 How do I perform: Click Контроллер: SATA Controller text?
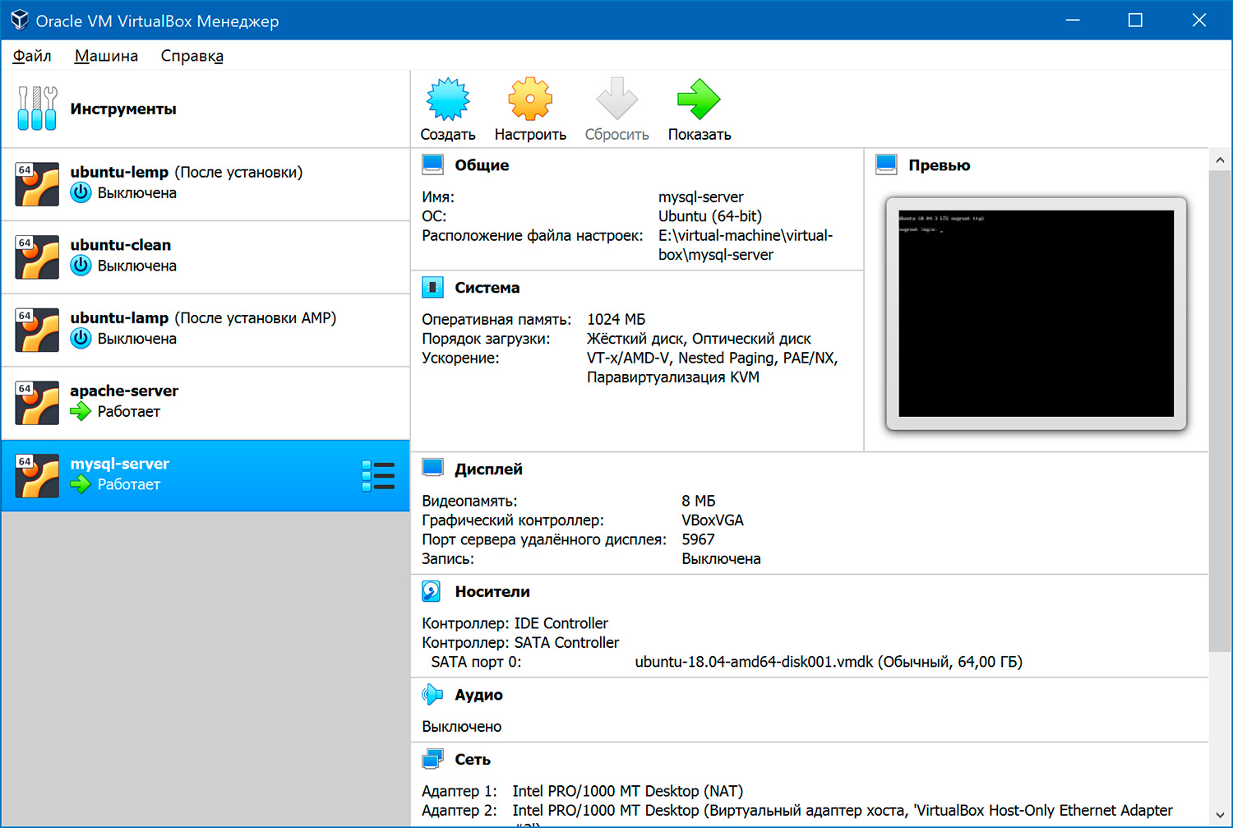520,642
